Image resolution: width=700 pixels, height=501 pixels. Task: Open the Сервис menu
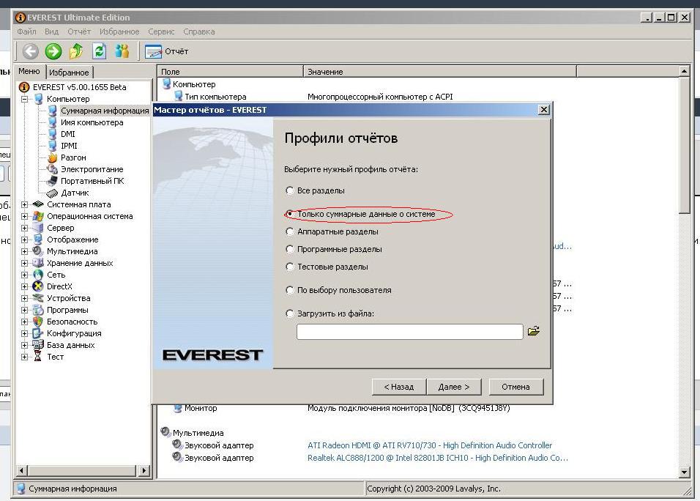click(161, 31)
